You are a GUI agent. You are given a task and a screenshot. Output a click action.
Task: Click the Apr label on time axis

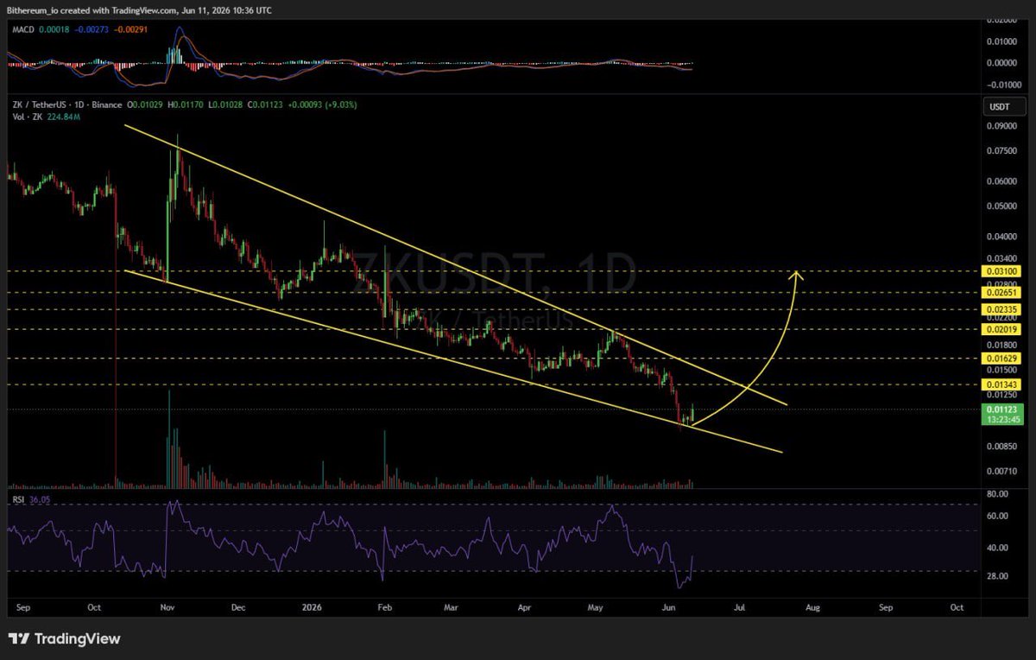524,608
